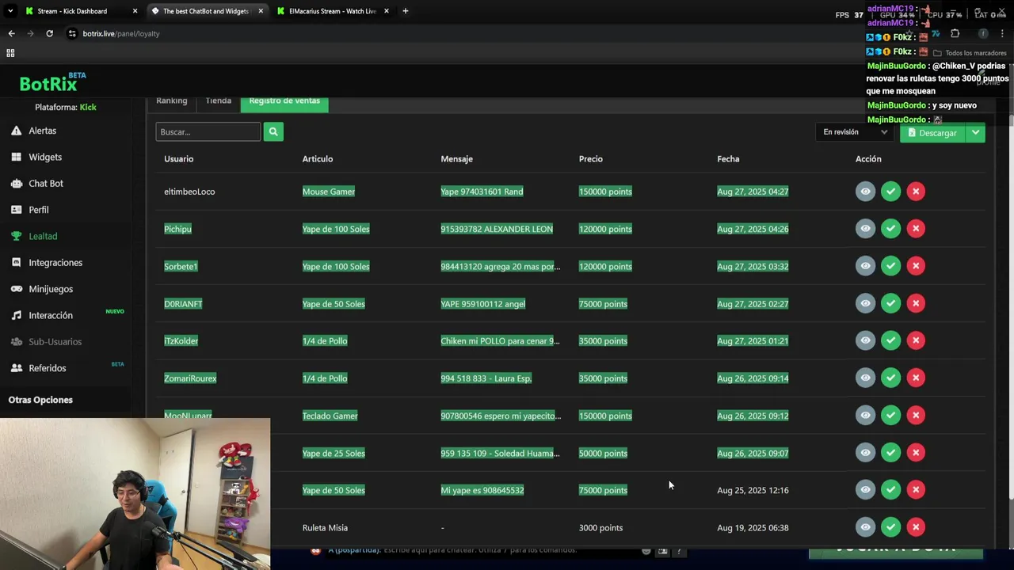Screen dimensions: 1014x570
Task: Open the browser apps grid icon
Action: pyautogui.click(x=10, y=53)
